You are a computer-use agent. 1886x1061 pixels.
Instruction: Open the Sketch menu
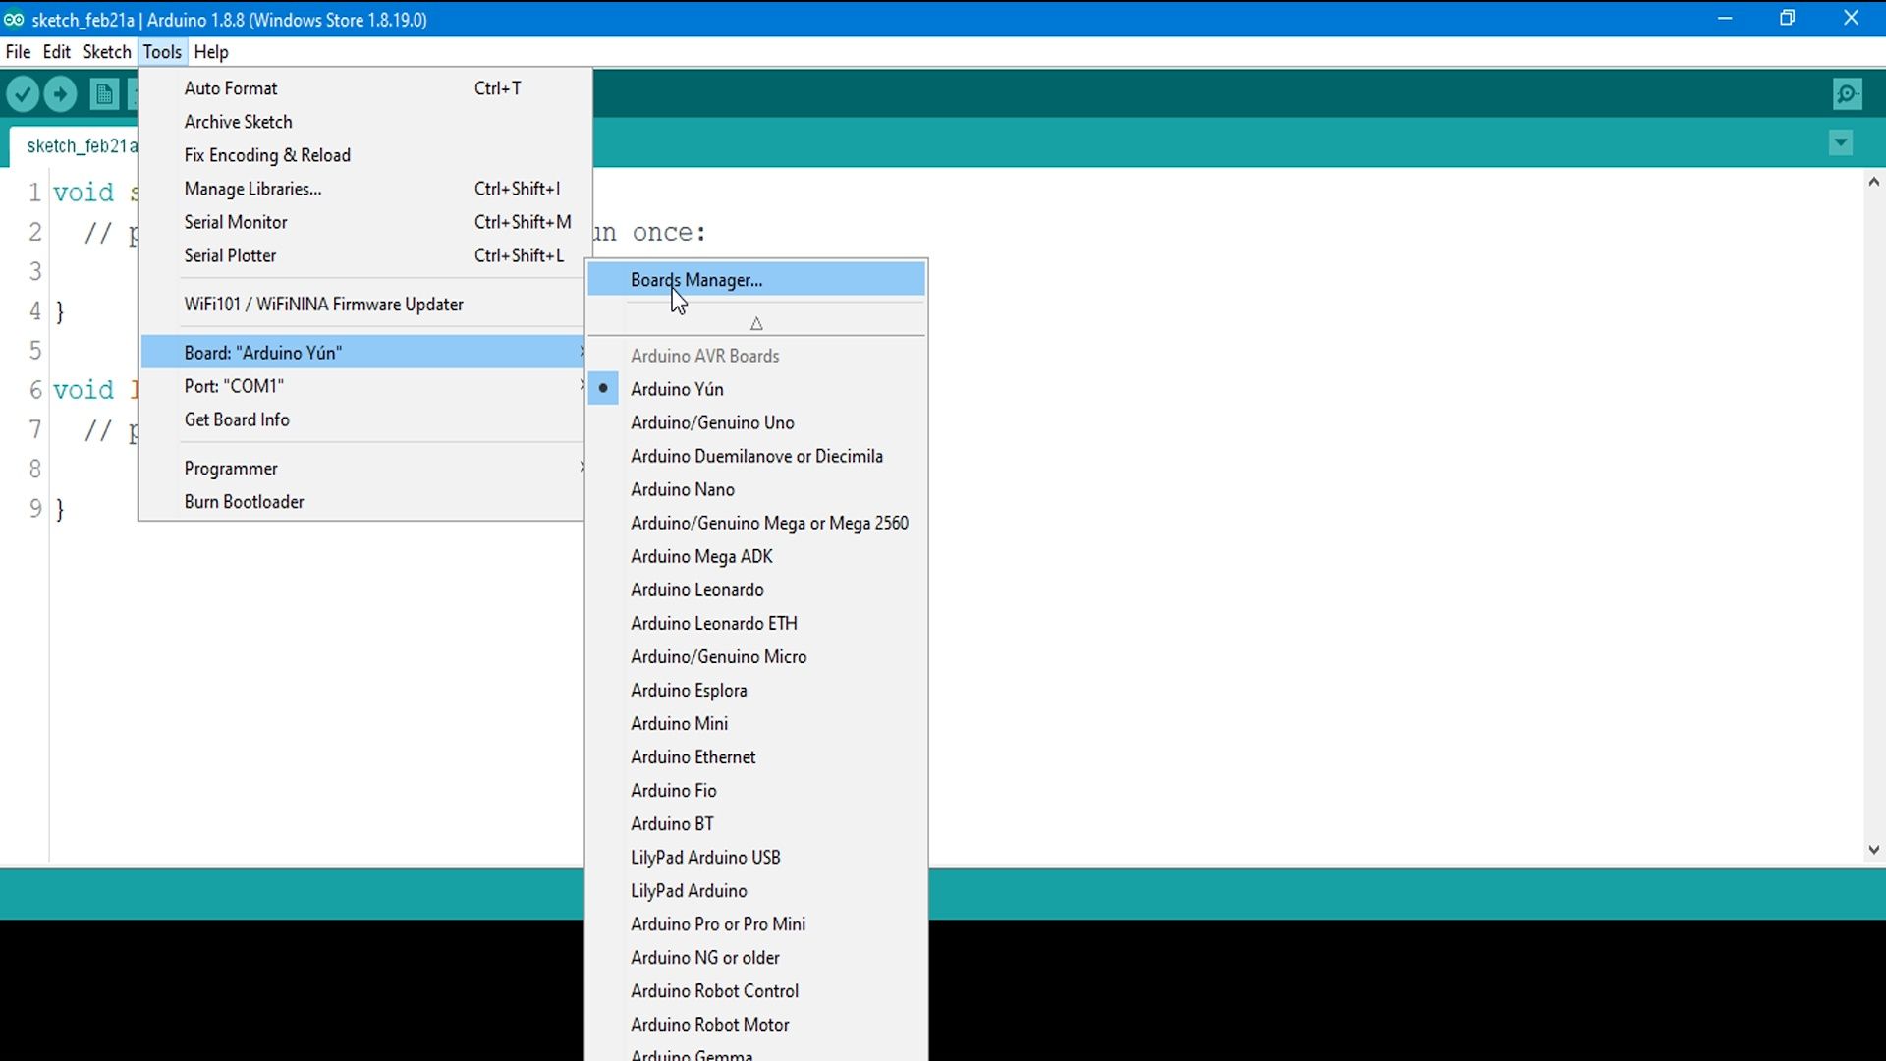[106, 52]
